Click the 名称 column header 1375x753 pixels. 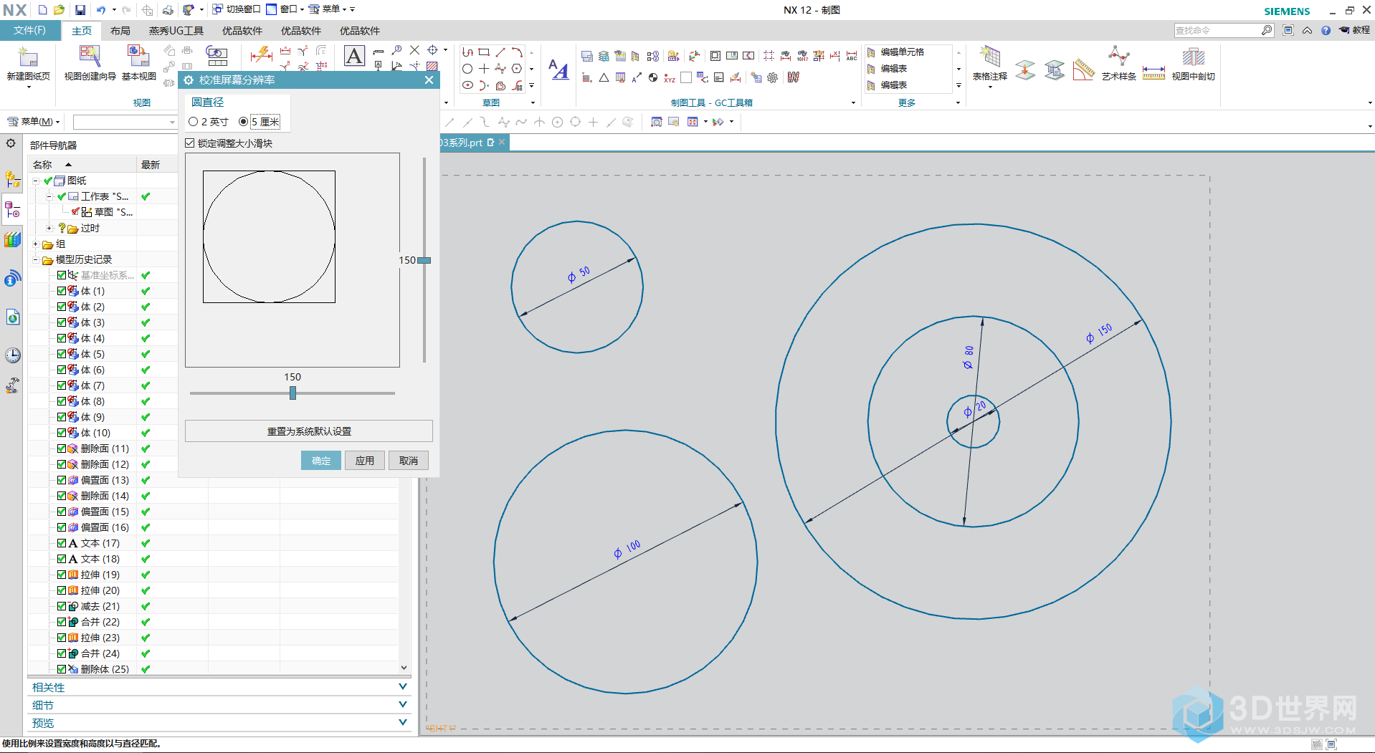tap(82, 165)
